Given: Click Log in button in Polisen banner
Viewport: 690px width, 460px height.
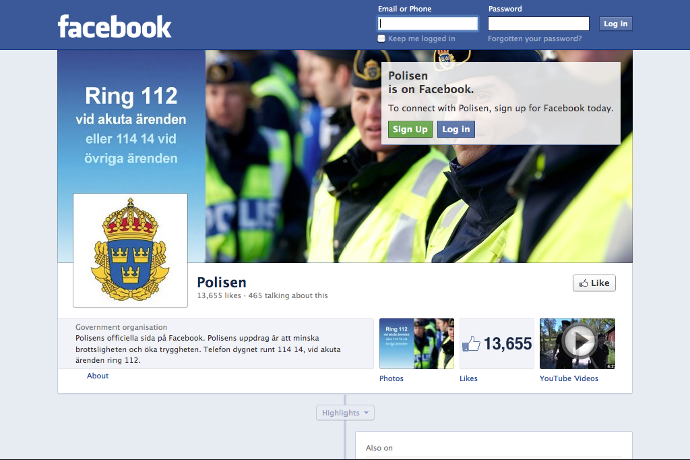Looking at the screenshot, I should 456,129.
